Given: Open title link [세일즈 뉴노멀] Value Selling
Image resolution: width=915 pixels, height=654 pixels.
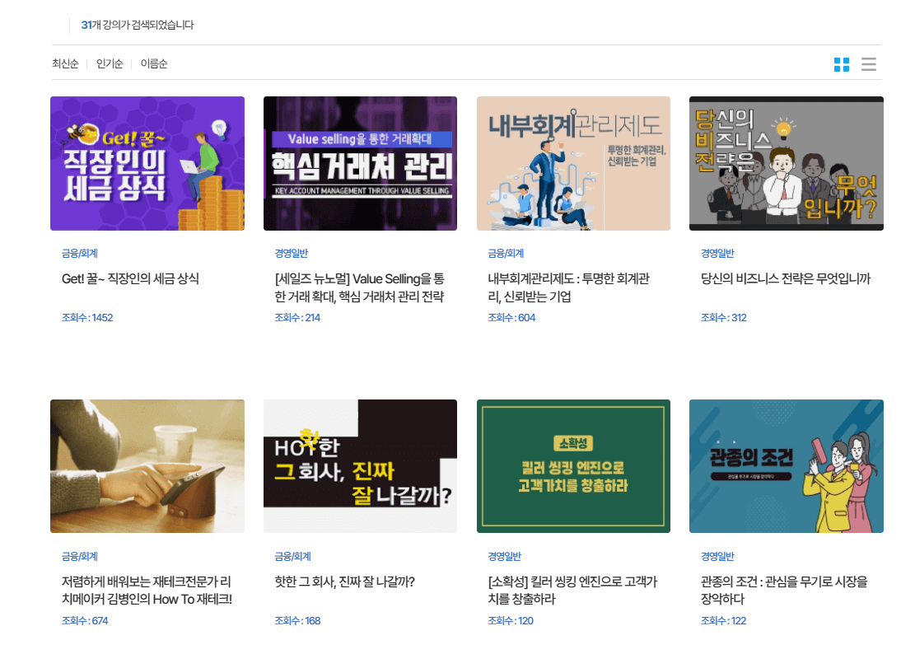Looking at the screenshot, I should (x=359, y=287).
